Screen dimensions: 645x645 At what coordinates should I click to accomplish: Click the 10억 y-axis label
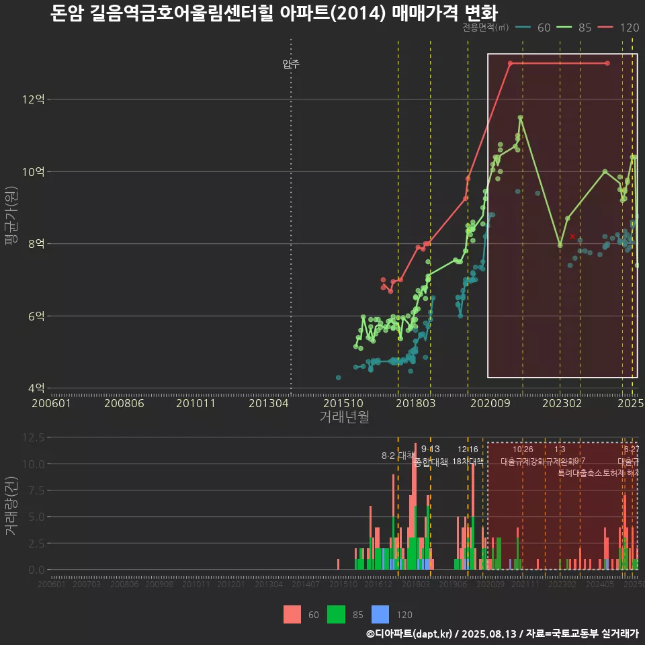tap(34, 171)
